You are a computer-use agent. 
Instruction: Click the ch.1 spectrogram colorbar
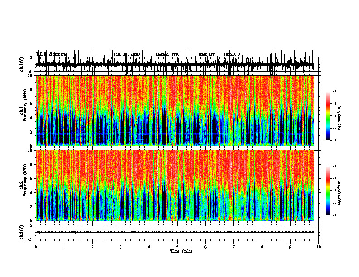328,116
